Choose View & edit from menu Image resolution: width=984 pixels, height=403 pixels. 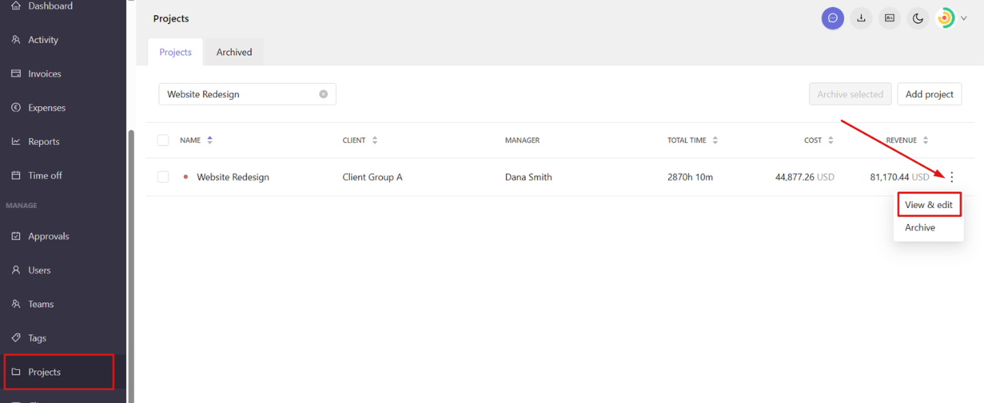click(x=929, y=205)
